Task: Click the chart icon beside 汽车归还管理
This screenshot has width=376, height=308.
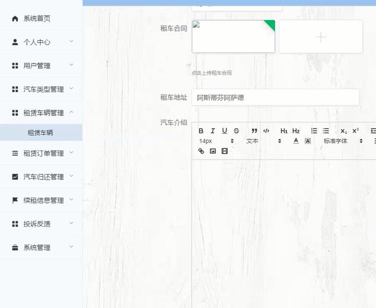Action: 15,176
